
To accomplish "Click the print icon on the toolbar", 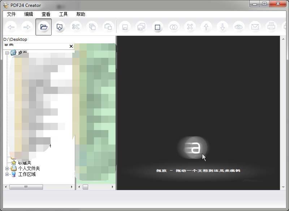I will (x=270, y=27).
